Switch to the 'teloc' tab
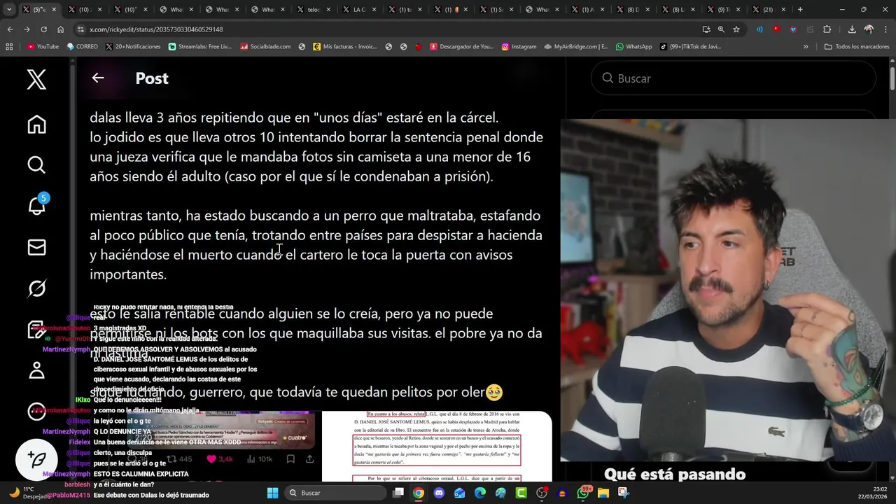This screenshot has width=896, height=504. click(314, 10)
